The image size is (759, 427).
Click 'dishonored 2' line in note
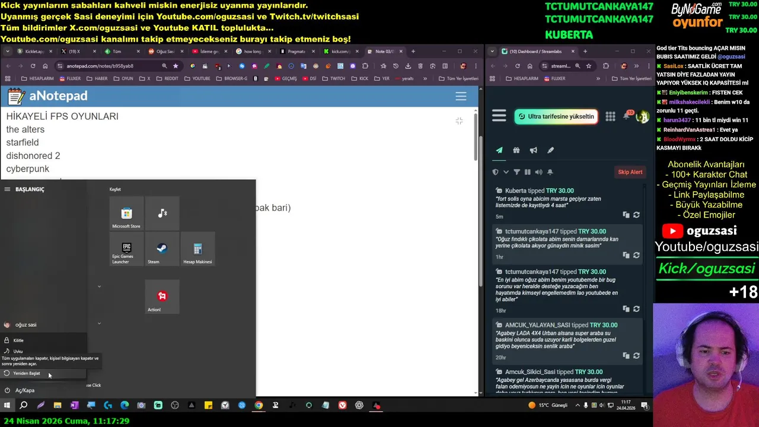33,155
